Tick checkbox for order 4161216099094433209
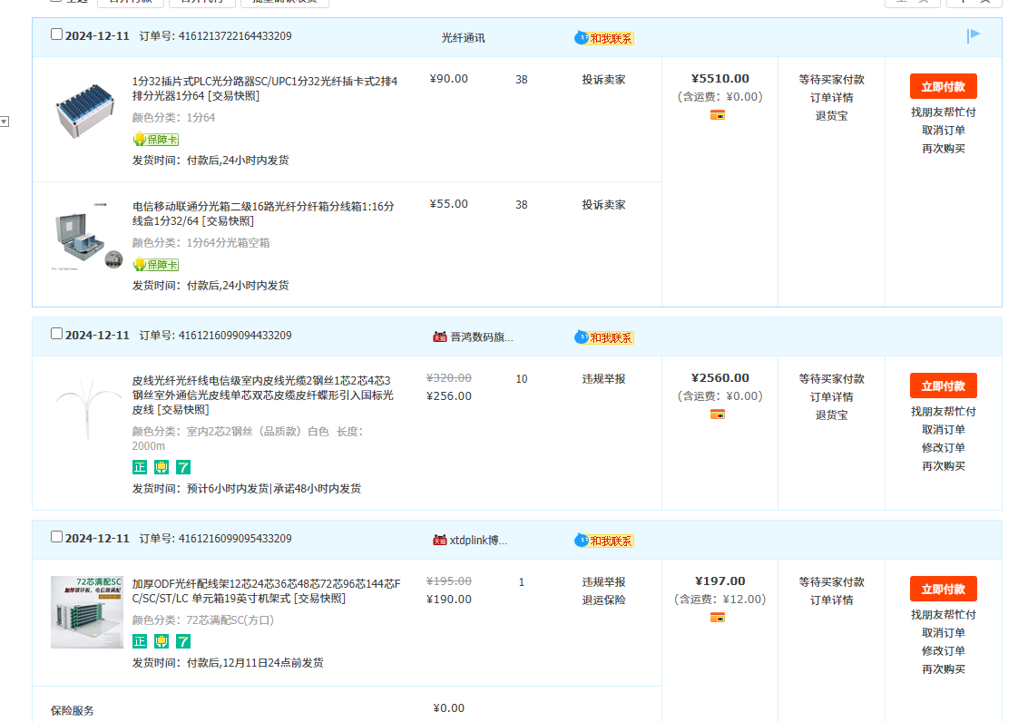The image size is (1018, 722). (57, 334)
